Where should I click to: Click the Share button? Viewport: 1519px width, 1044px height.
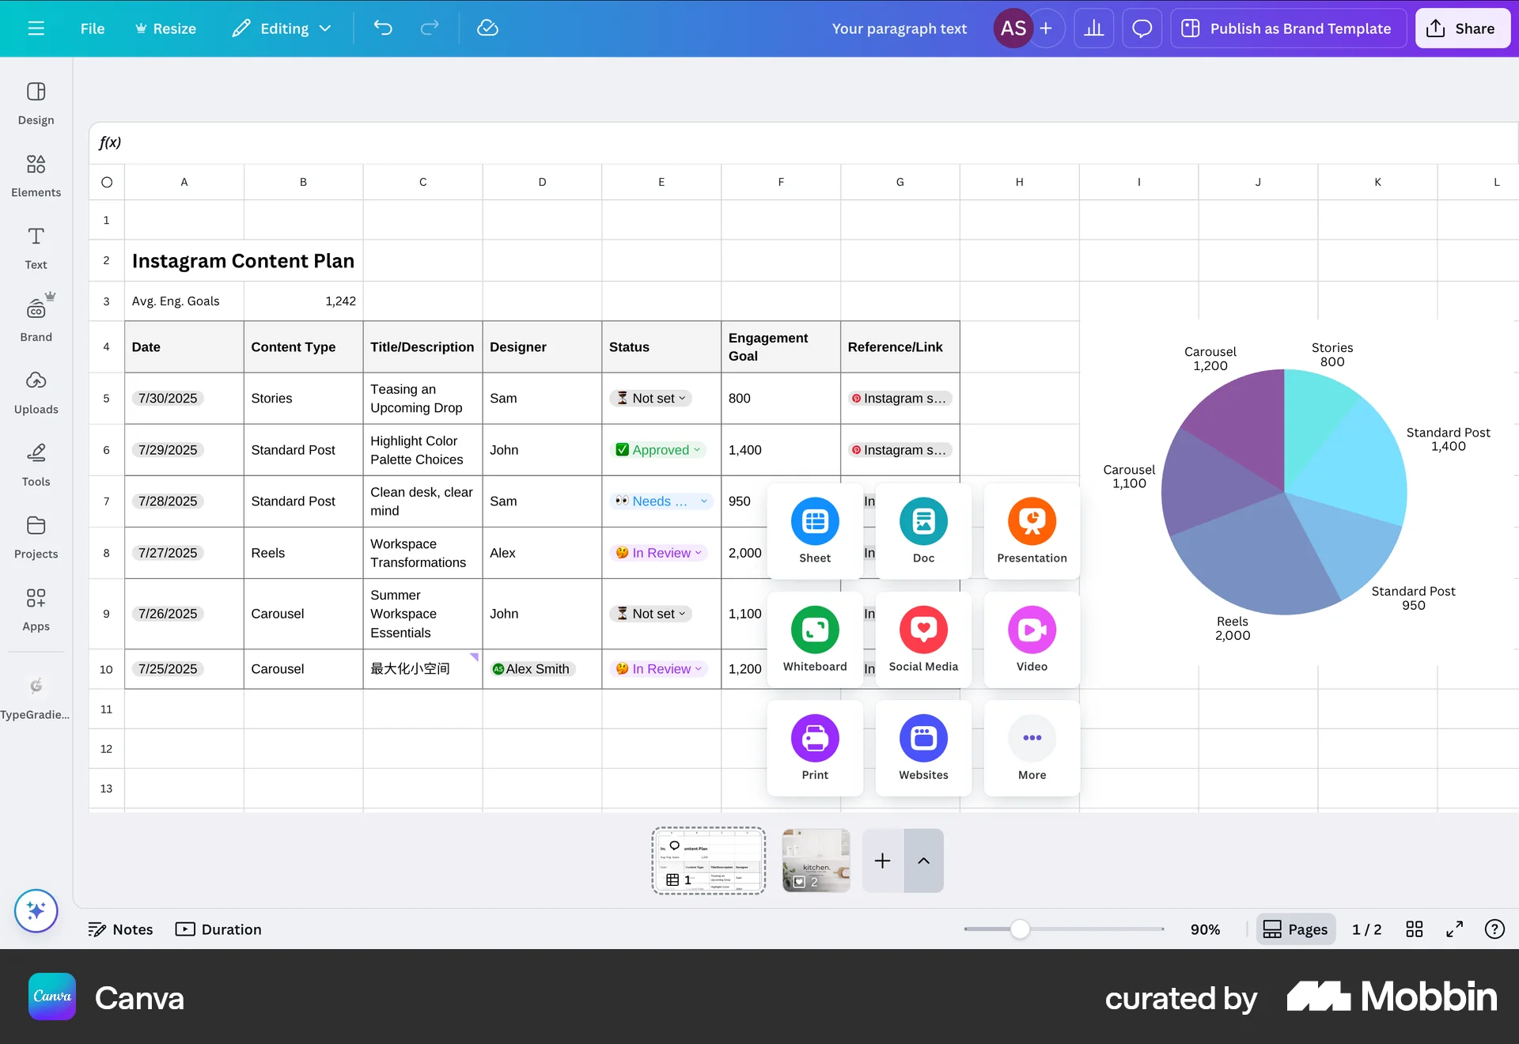point(1462,28)
